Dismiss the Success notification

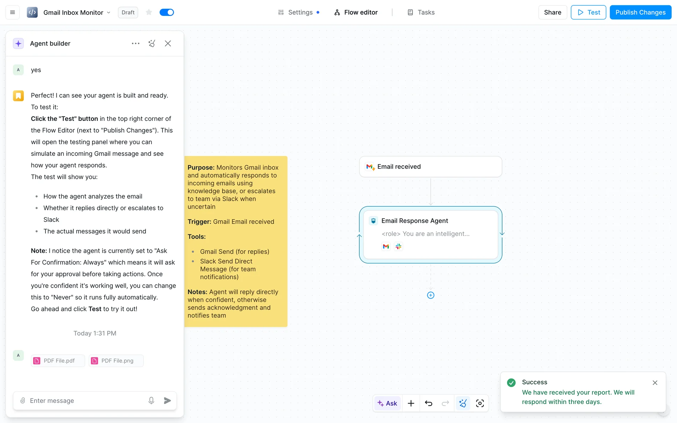(x=655, y=382)
